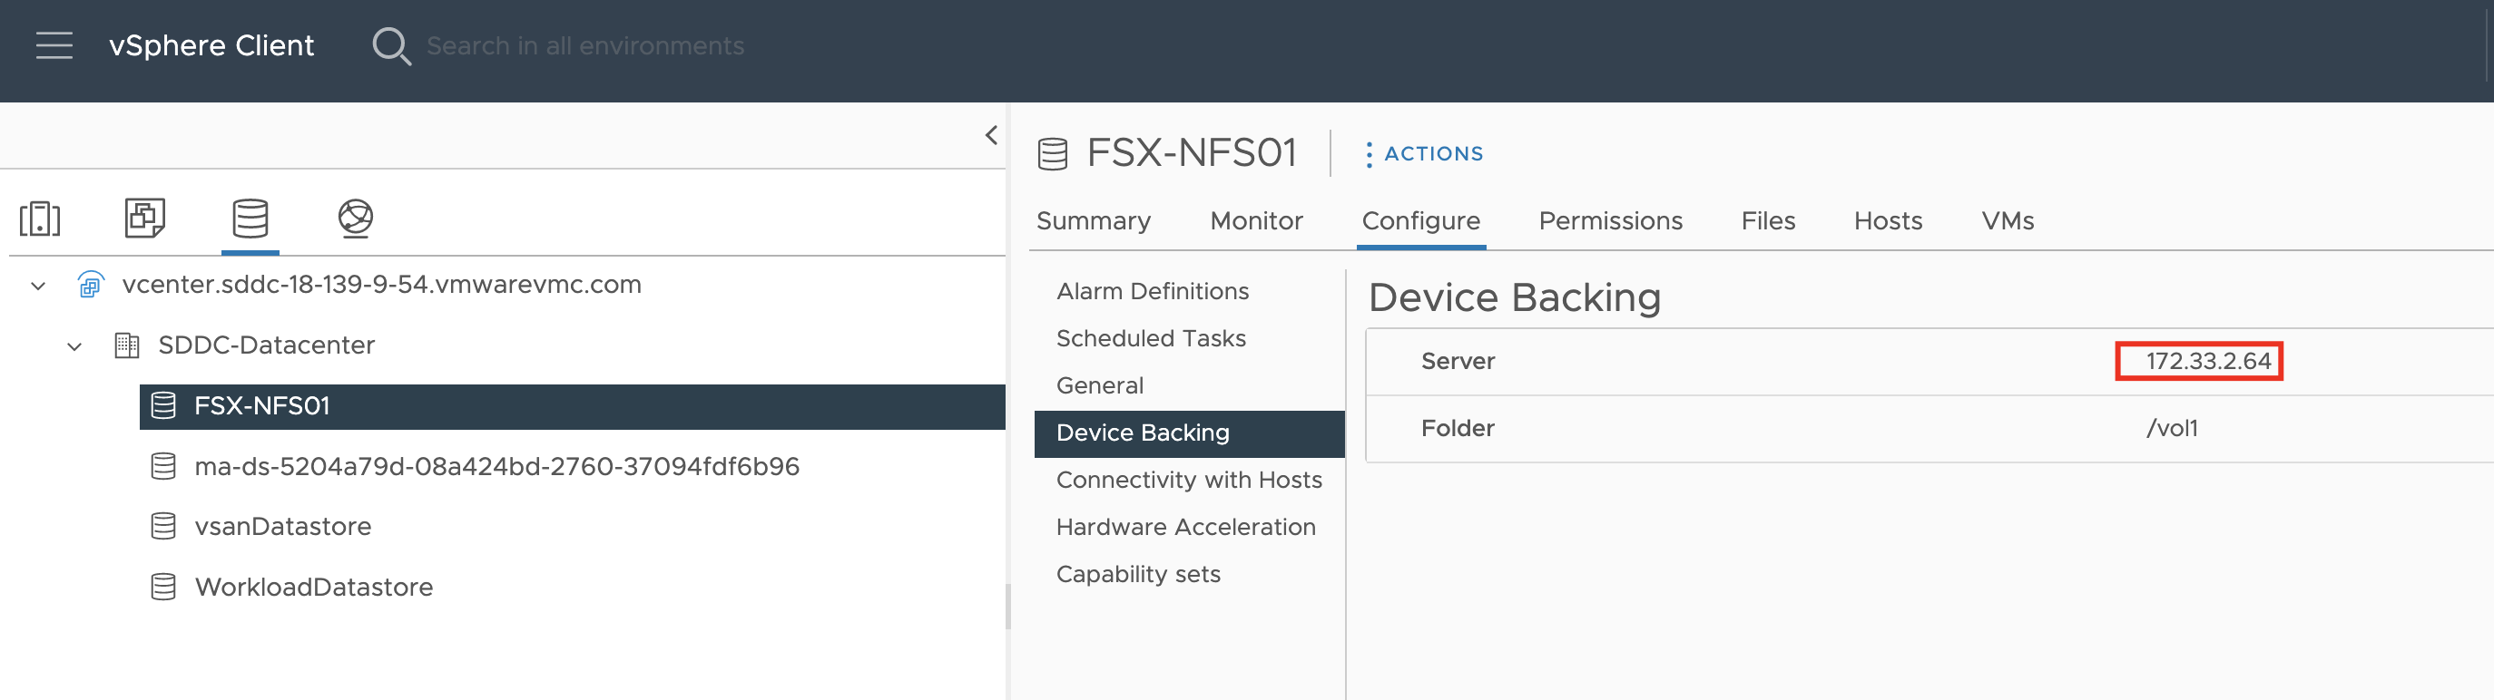2494x700 pixels.
Task: Switch to VMs and Templates inventory view
Action: click(145, 218)
